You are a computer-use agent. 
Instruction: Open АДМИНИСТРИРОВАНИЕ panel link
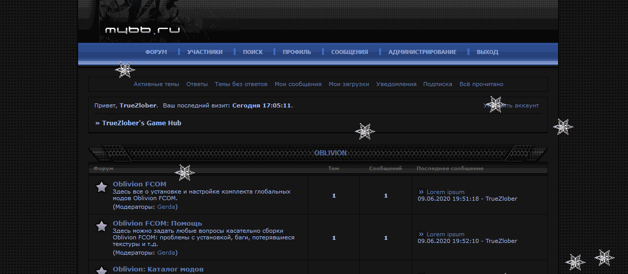pos(422,52)
